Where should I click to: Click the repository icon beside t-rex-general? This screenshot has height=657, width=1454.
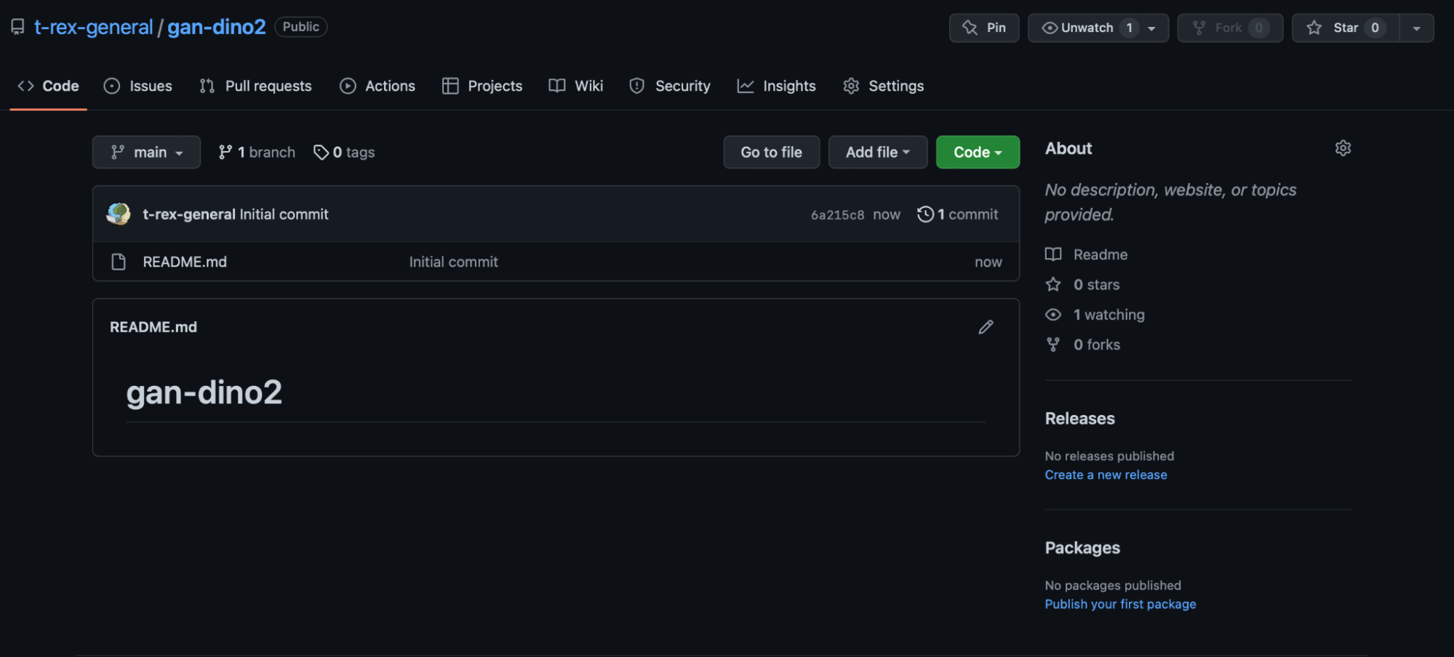[x=17, y=27]
